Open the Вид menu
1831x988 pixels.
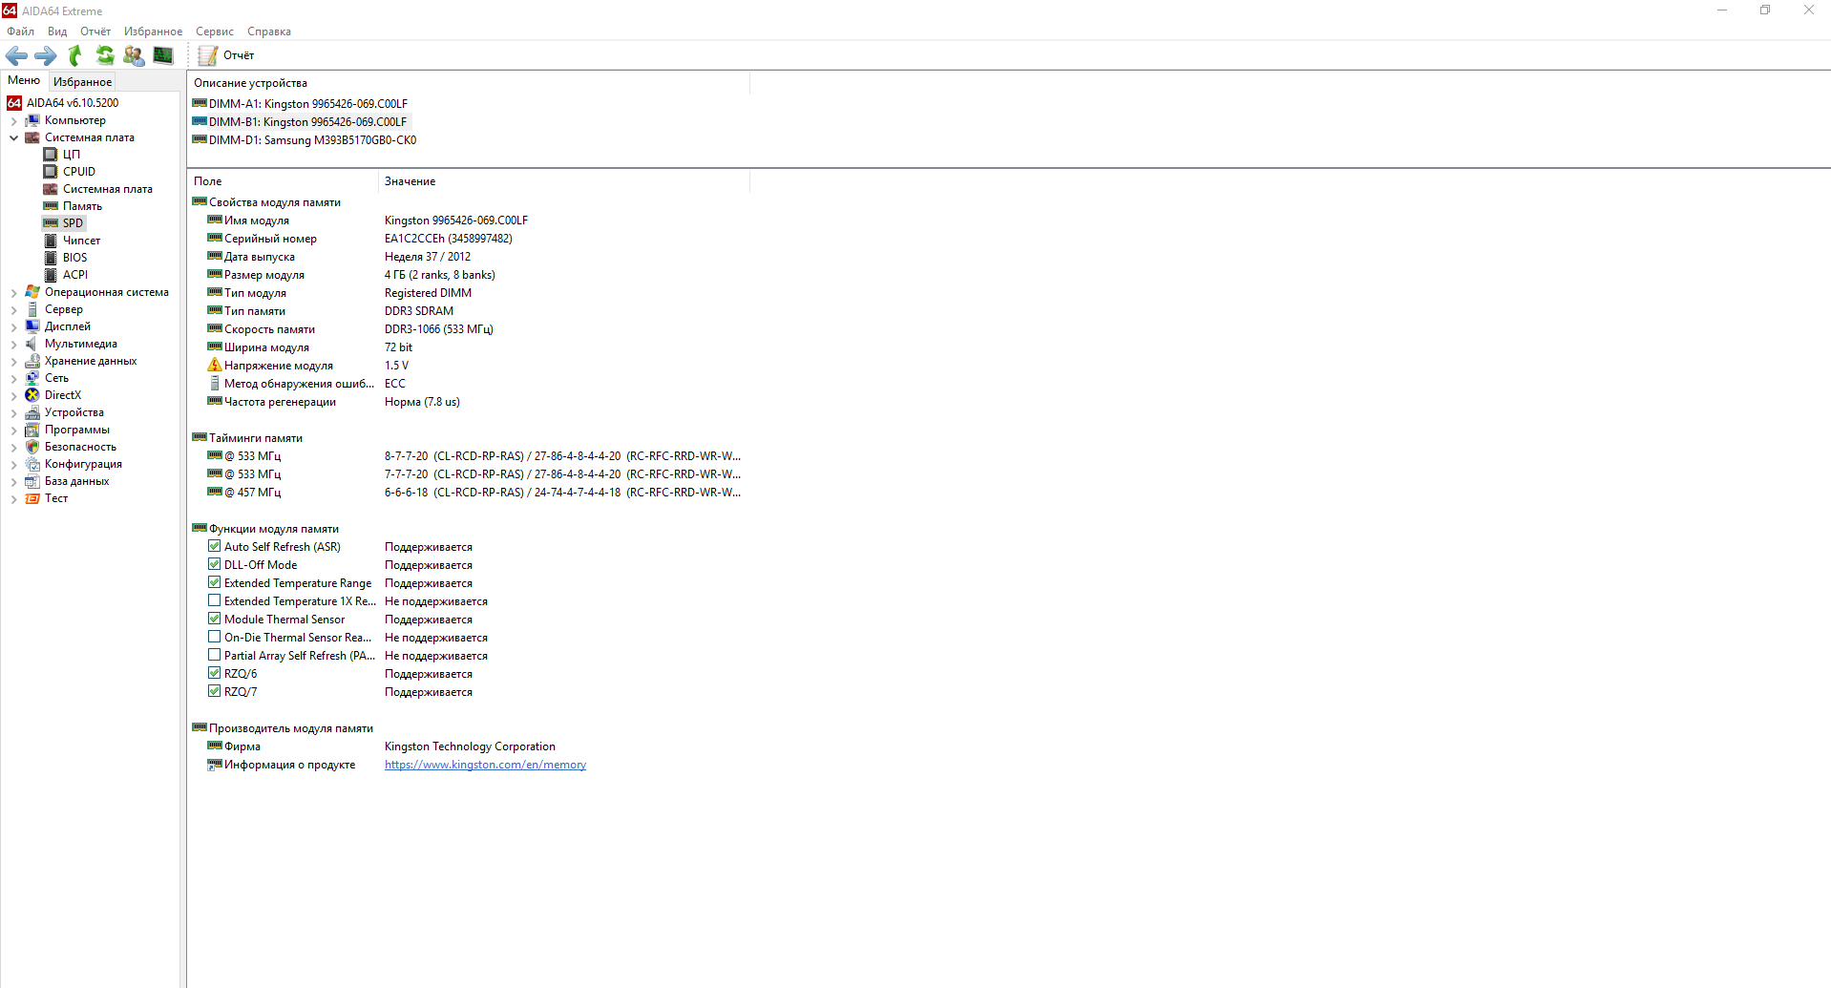57,32
